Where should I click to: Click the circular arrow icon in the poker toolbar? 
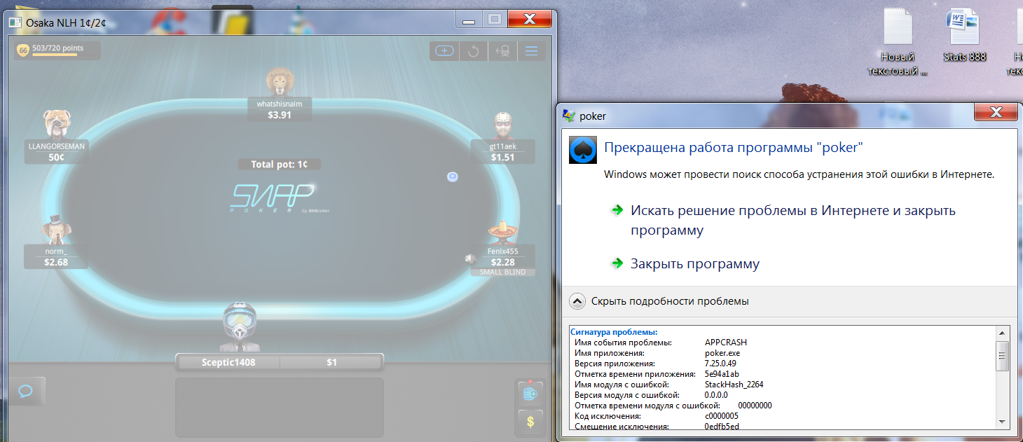[474, 50]
